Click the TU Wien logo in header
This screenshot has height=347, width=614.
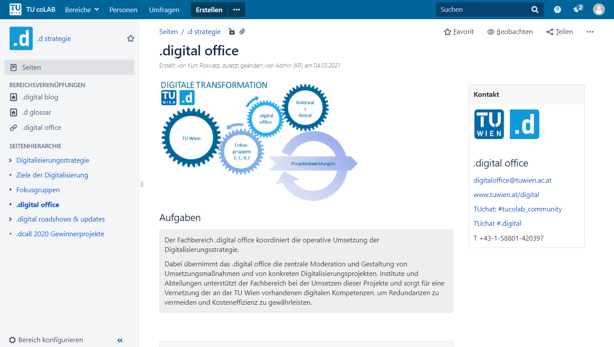coord(15,9)
